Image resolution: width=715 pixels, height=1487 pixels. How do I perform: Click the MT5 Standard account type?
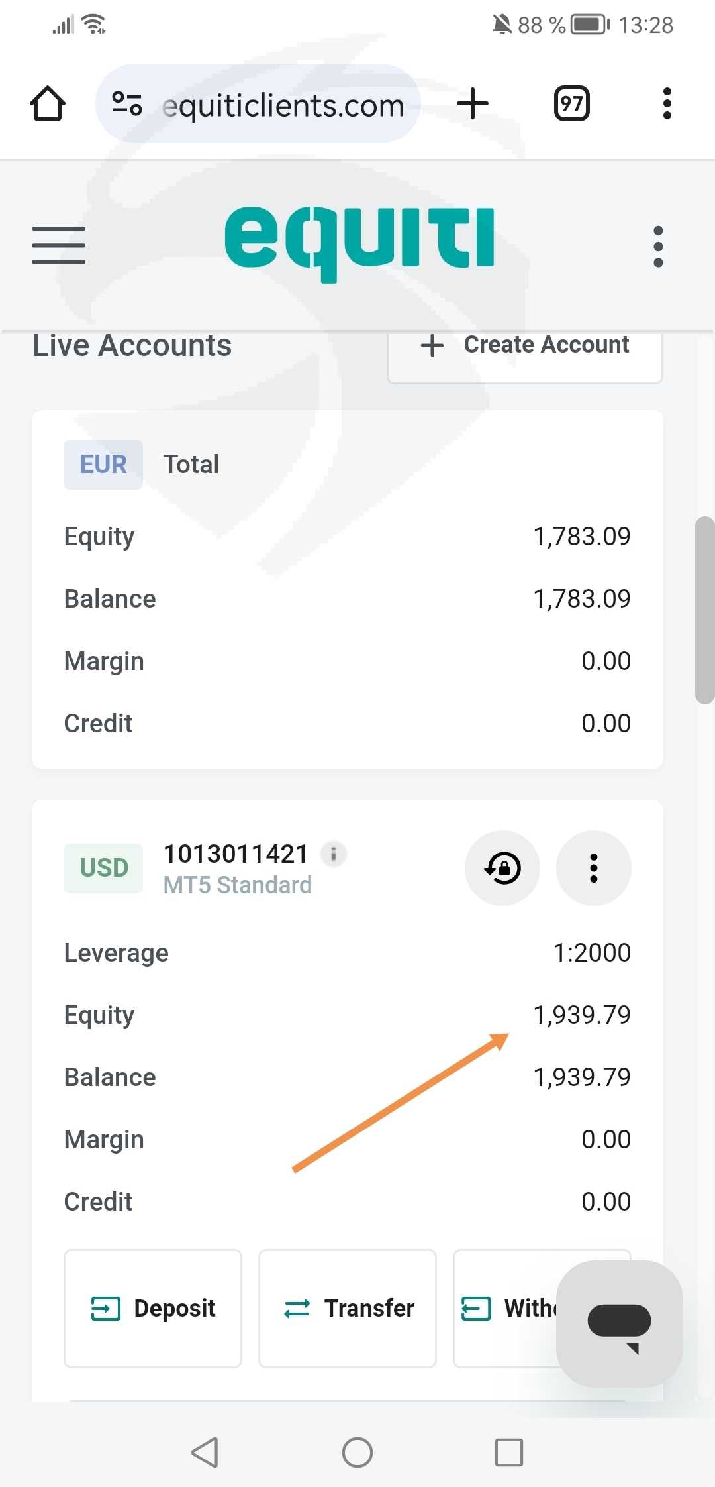[238, 885]
